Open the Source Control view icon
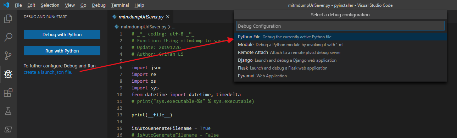This screenshot has height=138, width=457. (8, 55)
